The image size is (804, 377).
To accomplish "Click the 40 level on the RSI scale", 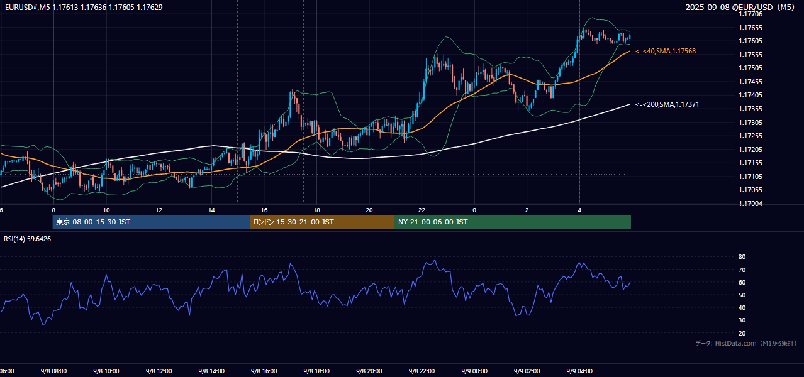I will 742,307.
